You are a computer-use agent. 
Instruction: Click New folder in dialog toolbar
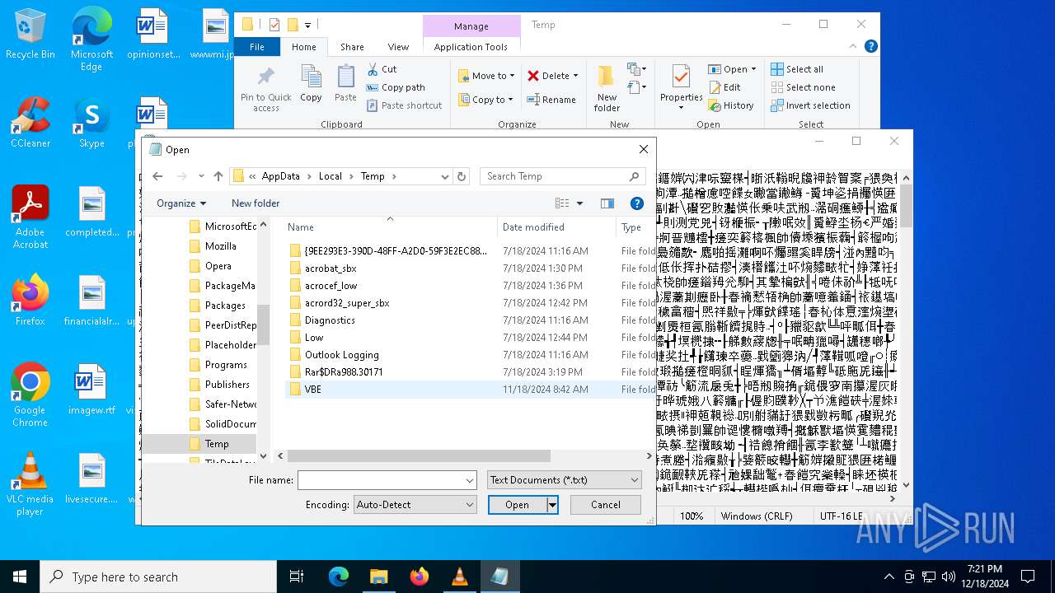point(256,203)
